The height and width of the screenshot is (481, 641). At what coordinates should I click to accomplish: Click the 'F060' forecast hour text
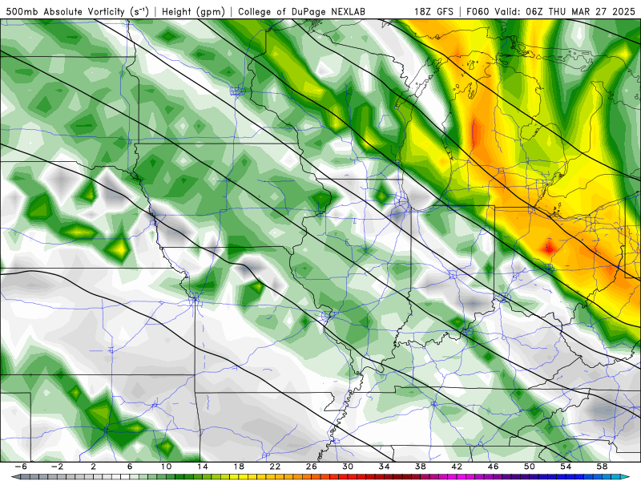(x=478, y=12)
